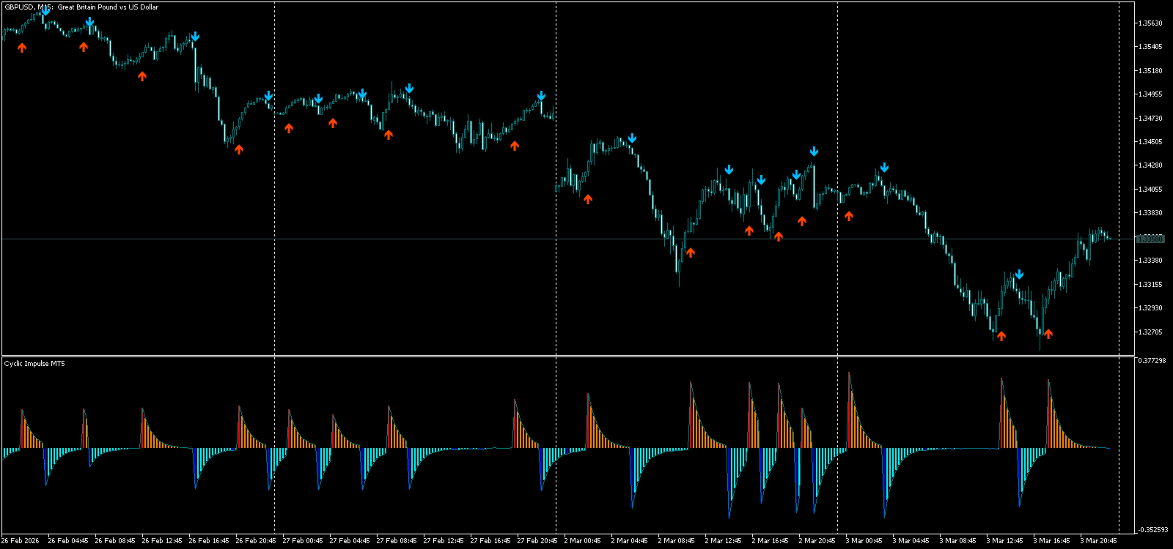Select the 26 Feb 04:45 time label

[68, 541]
